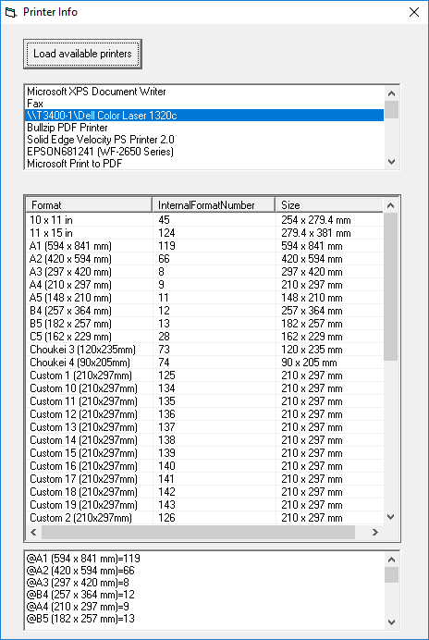Sort by InternalFormatNumber column header
Viewport: 429px width, 640px height.
(x=214, y=205)
